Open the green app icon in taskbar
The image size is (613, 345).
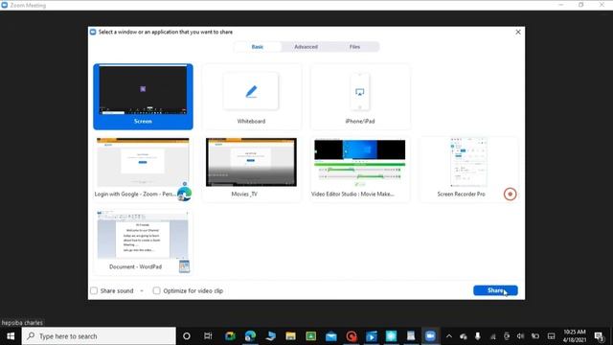[x=310, y=336]
